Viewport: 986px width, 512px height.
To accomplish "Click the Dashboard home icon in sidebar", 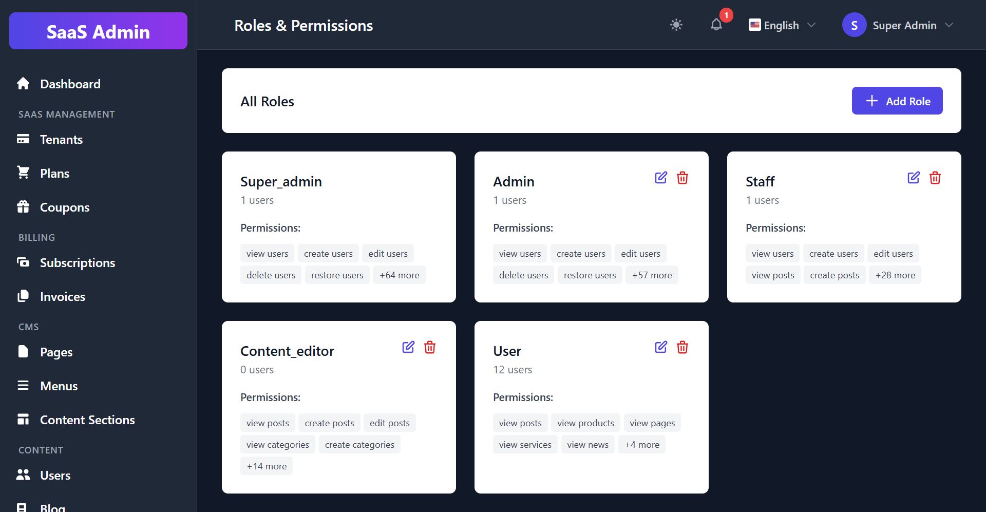I will coord(23,84).
